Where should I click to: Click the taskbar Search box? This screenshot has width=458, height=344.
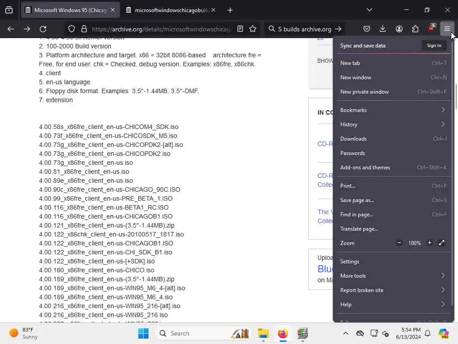[204, 333]
